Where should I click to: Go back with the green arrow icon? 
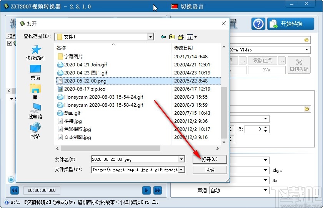(163, 37)
